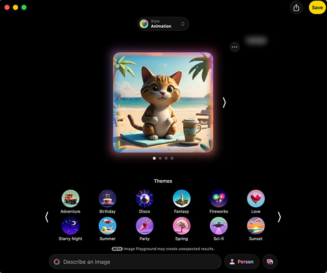Viewport: 327px width, 273px height.
Task: Click the BETA badge label
Action: [x=117, y=249]
